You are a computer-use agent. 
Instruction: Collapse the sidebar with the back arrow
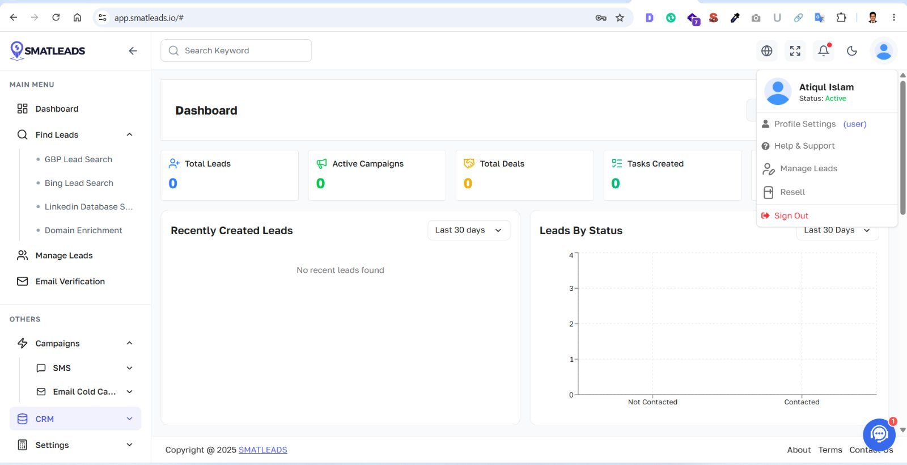click(133, 51)
